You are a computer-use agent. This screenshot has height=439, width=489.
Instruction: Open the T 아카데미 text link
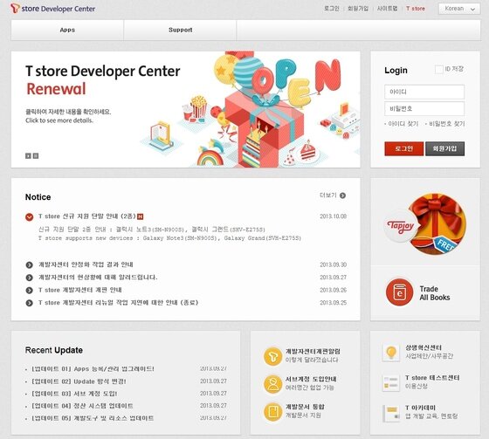tap(420, 408)
